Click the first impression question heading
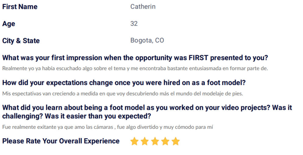 [x=135, y=58]
